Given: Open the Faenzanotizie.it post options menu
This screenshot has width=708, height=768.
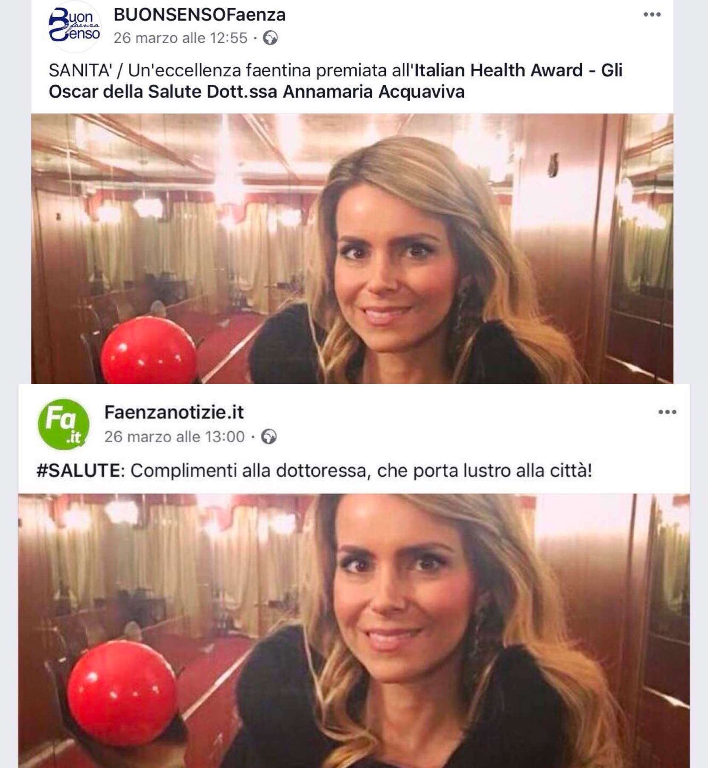Looking at the screenshot, I should click(x=667, y=412).
